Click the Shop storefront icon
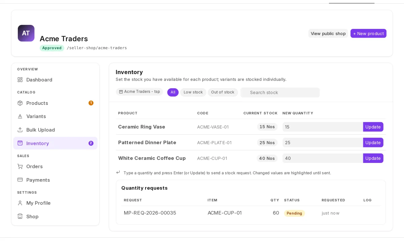Viewport: 404px width, 241px height. (20, 216)
